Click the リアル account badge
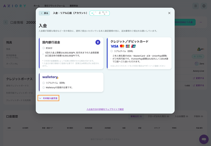The height and width of the screenshot is (146, 211). [x=198, y=56]
